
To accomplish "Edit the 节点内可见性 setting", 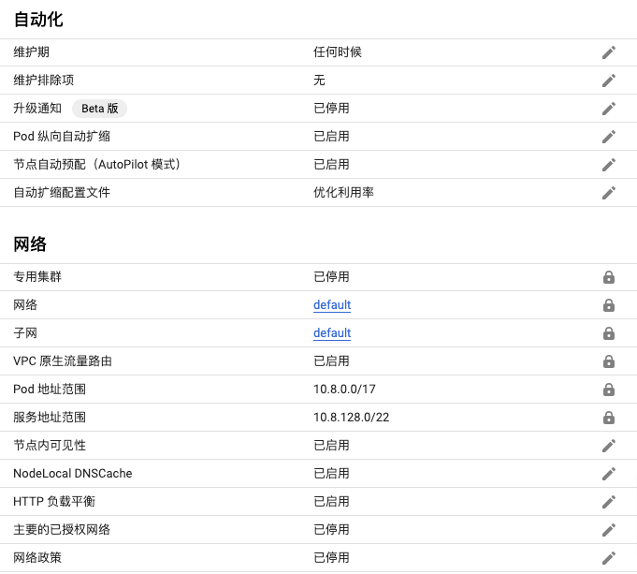I will coord(609,446).
